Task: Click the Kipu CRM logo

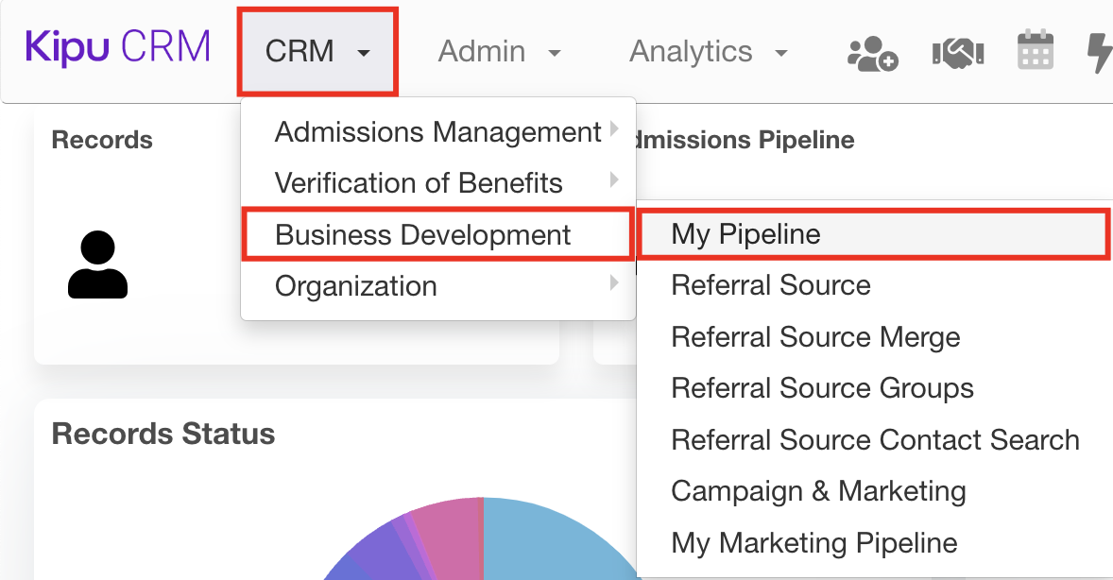Action: point(116,46)
